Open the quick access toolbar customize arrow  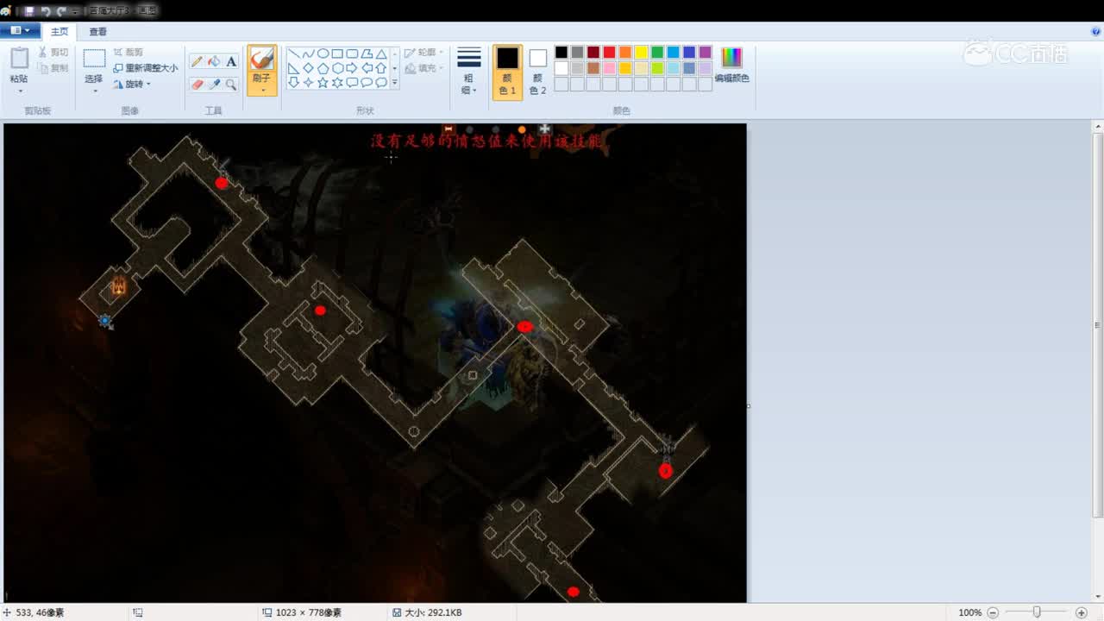(76, 11)
